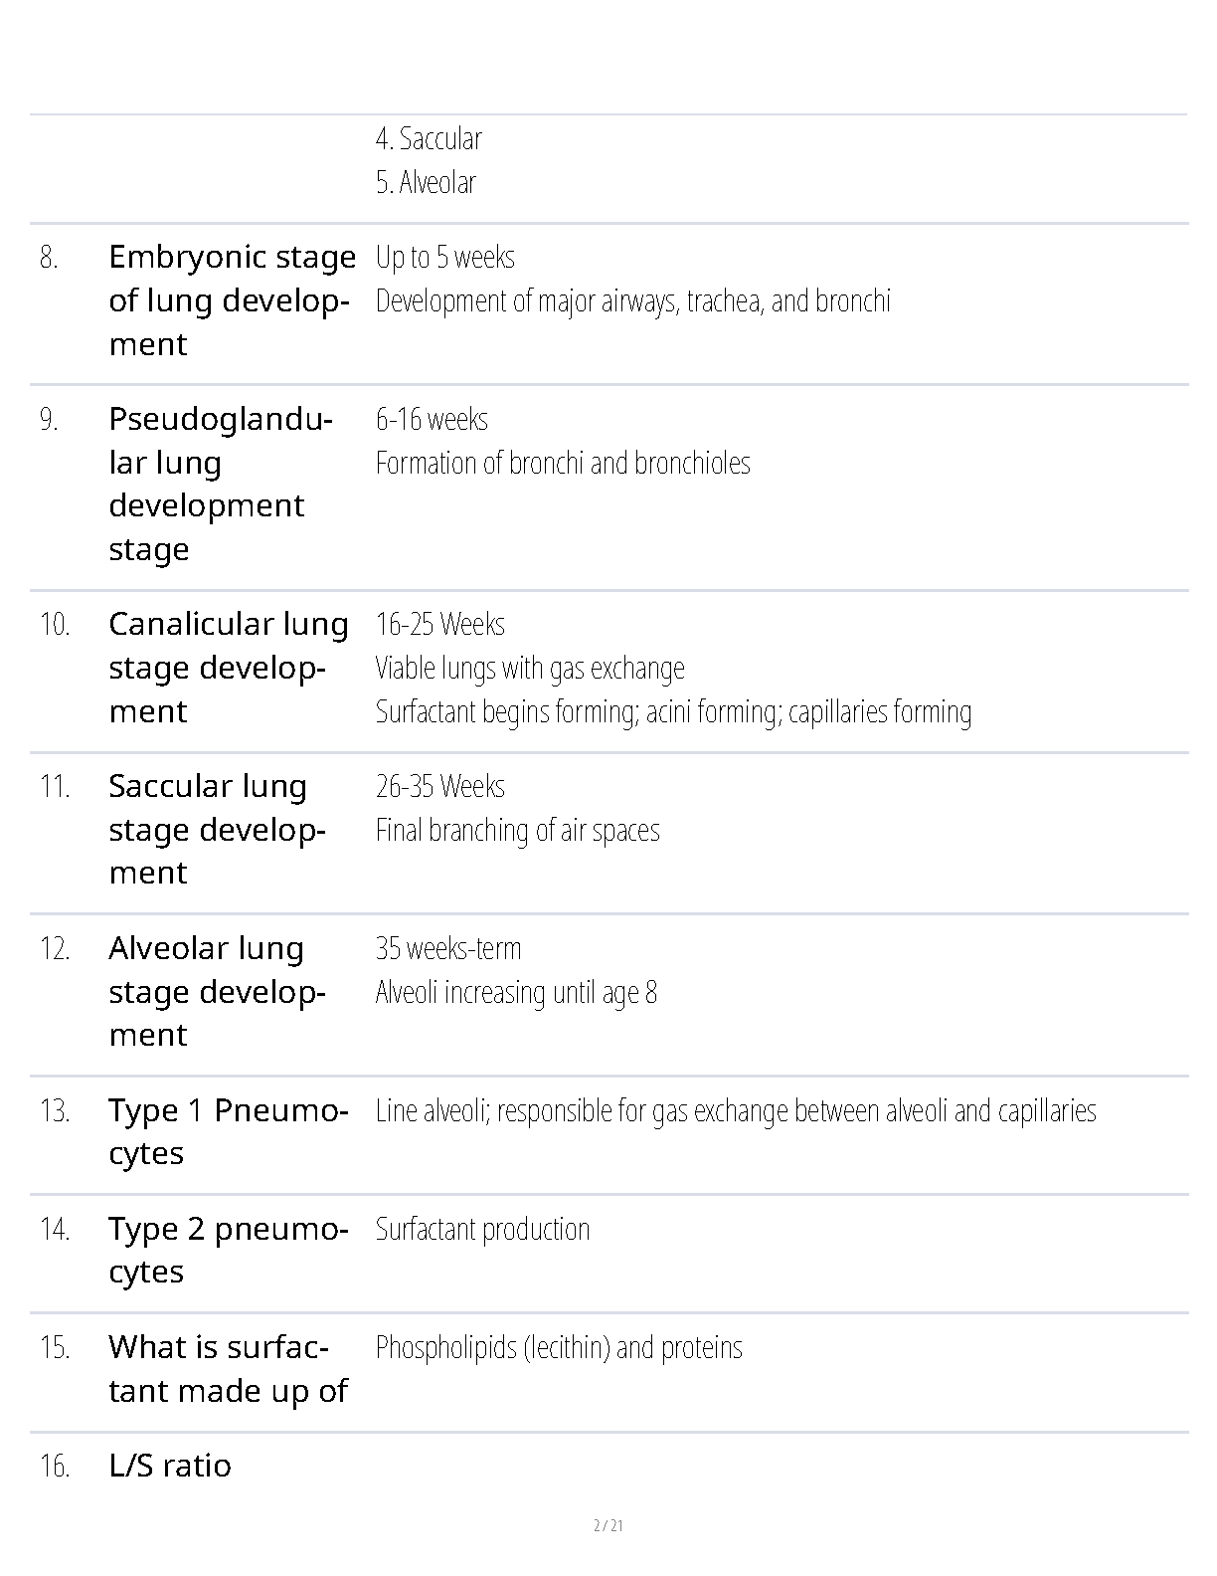Click the "Canalicular lung stage development" term
Viewport: 1217px width, 1576px height.
(228, 668)
